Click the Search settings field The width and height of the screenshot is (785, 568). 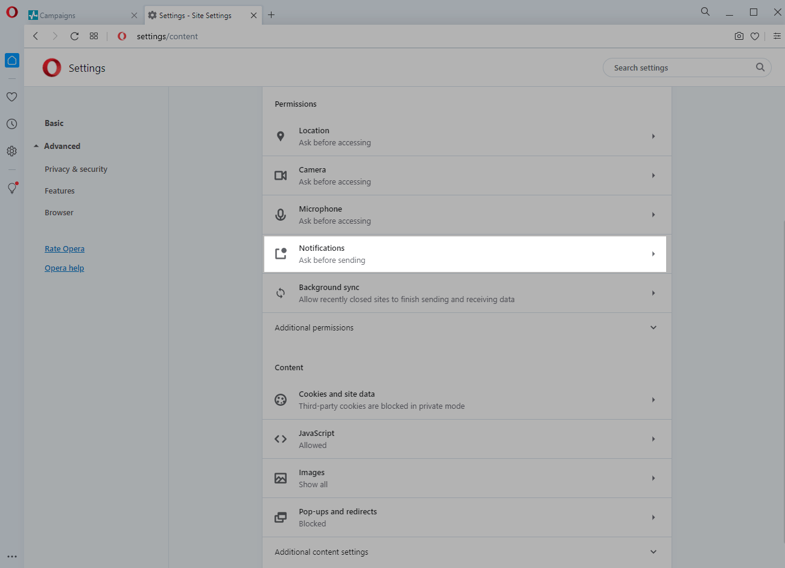pyautogui.click(x=682, y=68)
